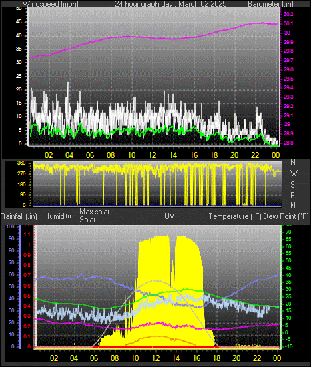Click the S compass label
Screen dimensions: 311x367
[x=292, y=185]
